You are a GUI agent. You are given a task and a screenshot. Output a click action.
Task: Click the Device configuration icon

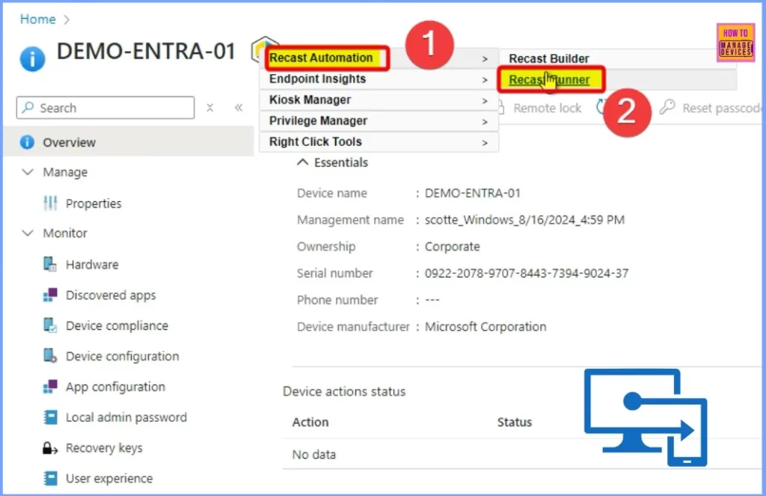click(50, 356)
